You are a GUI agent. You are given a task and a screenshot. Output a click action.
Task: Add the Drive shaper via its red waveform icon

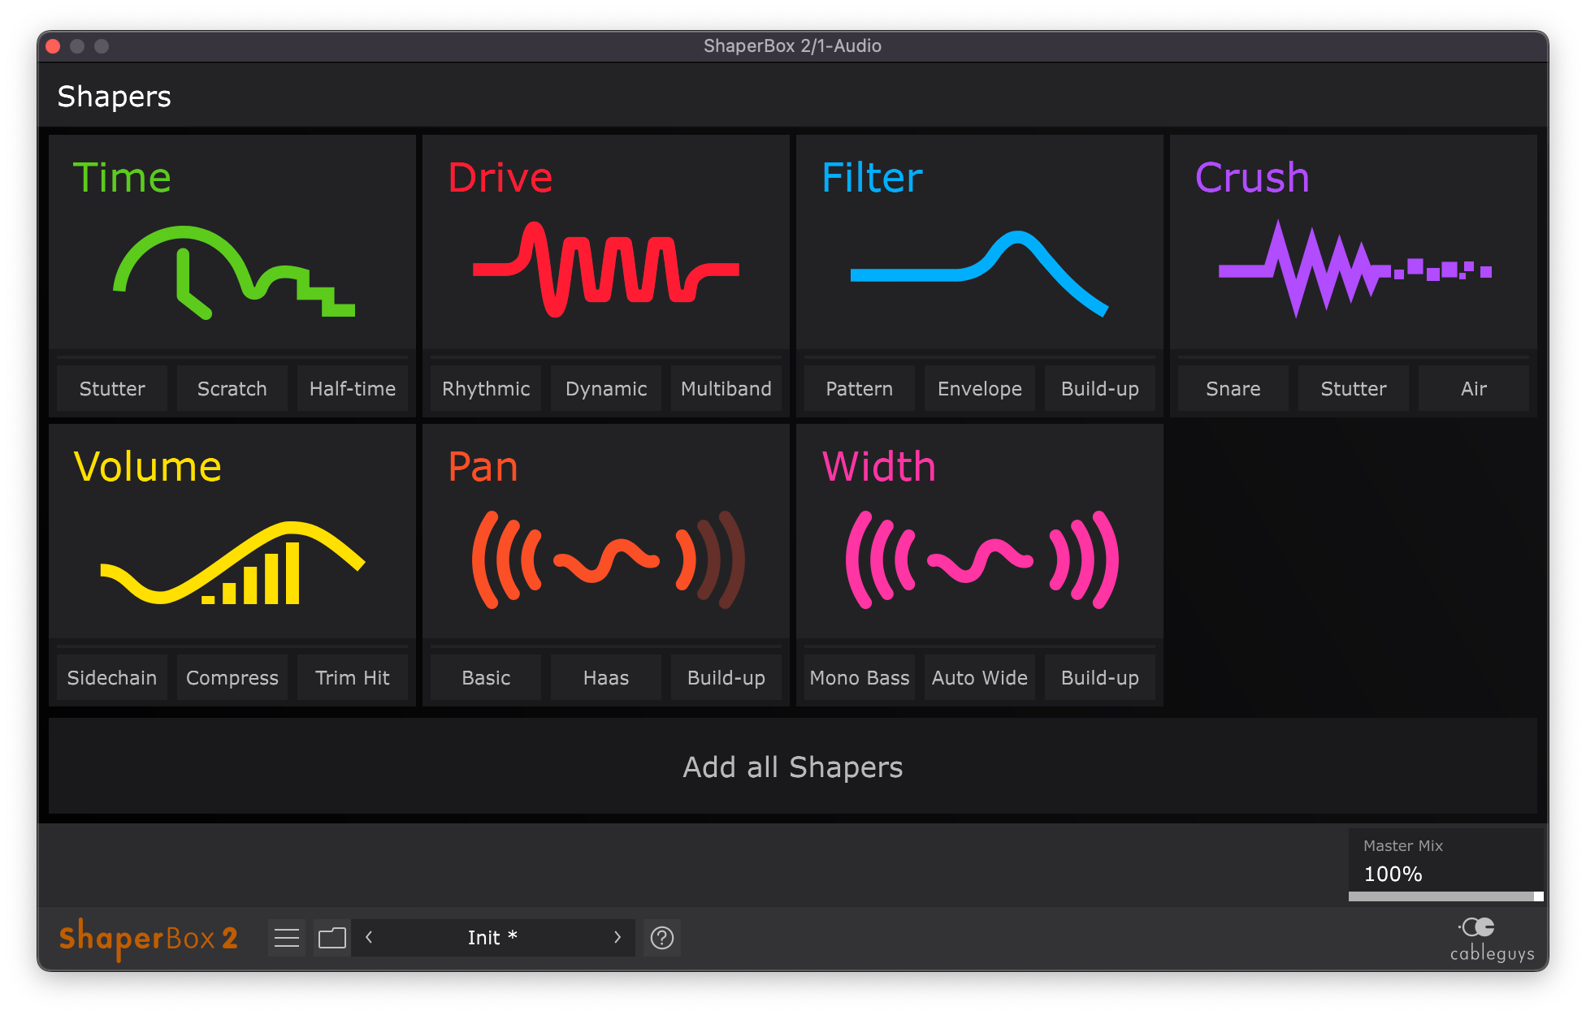coord(606,269)
